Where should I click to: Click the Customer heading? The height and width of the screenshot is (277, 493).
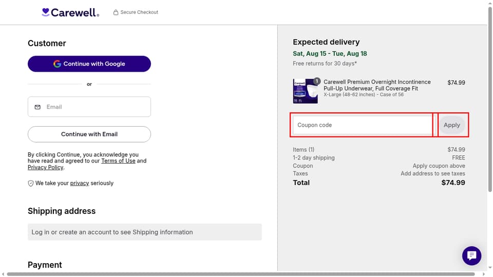(47, 43)
